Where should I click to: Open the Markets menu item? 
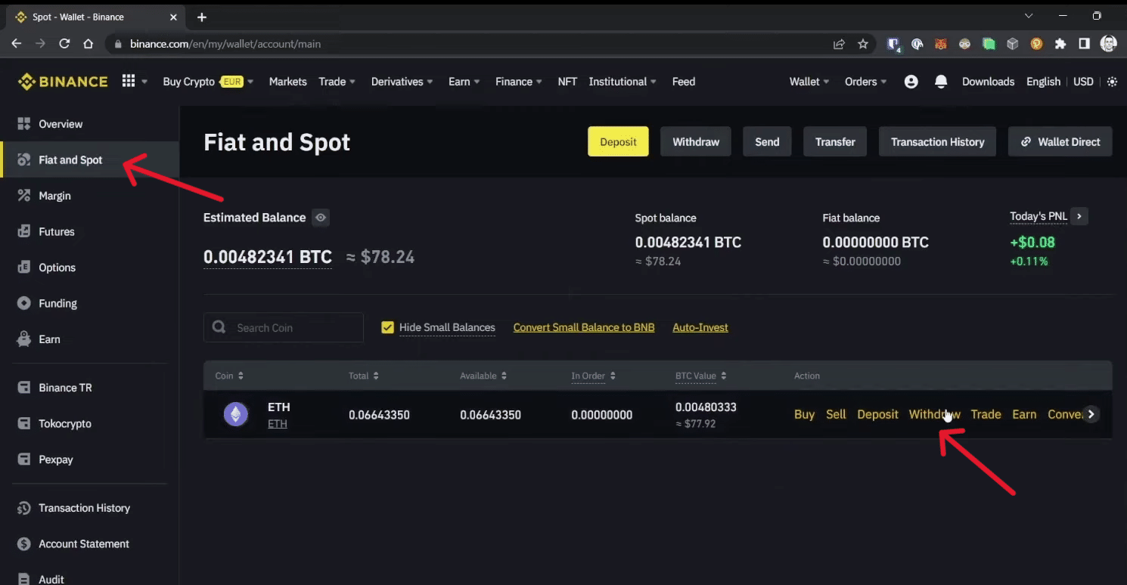point(287,82)
